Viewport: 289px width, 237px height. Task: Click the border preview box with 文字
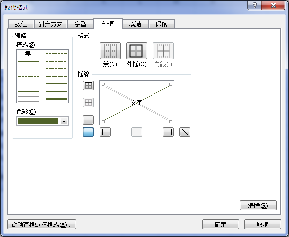tap(137, 103)
